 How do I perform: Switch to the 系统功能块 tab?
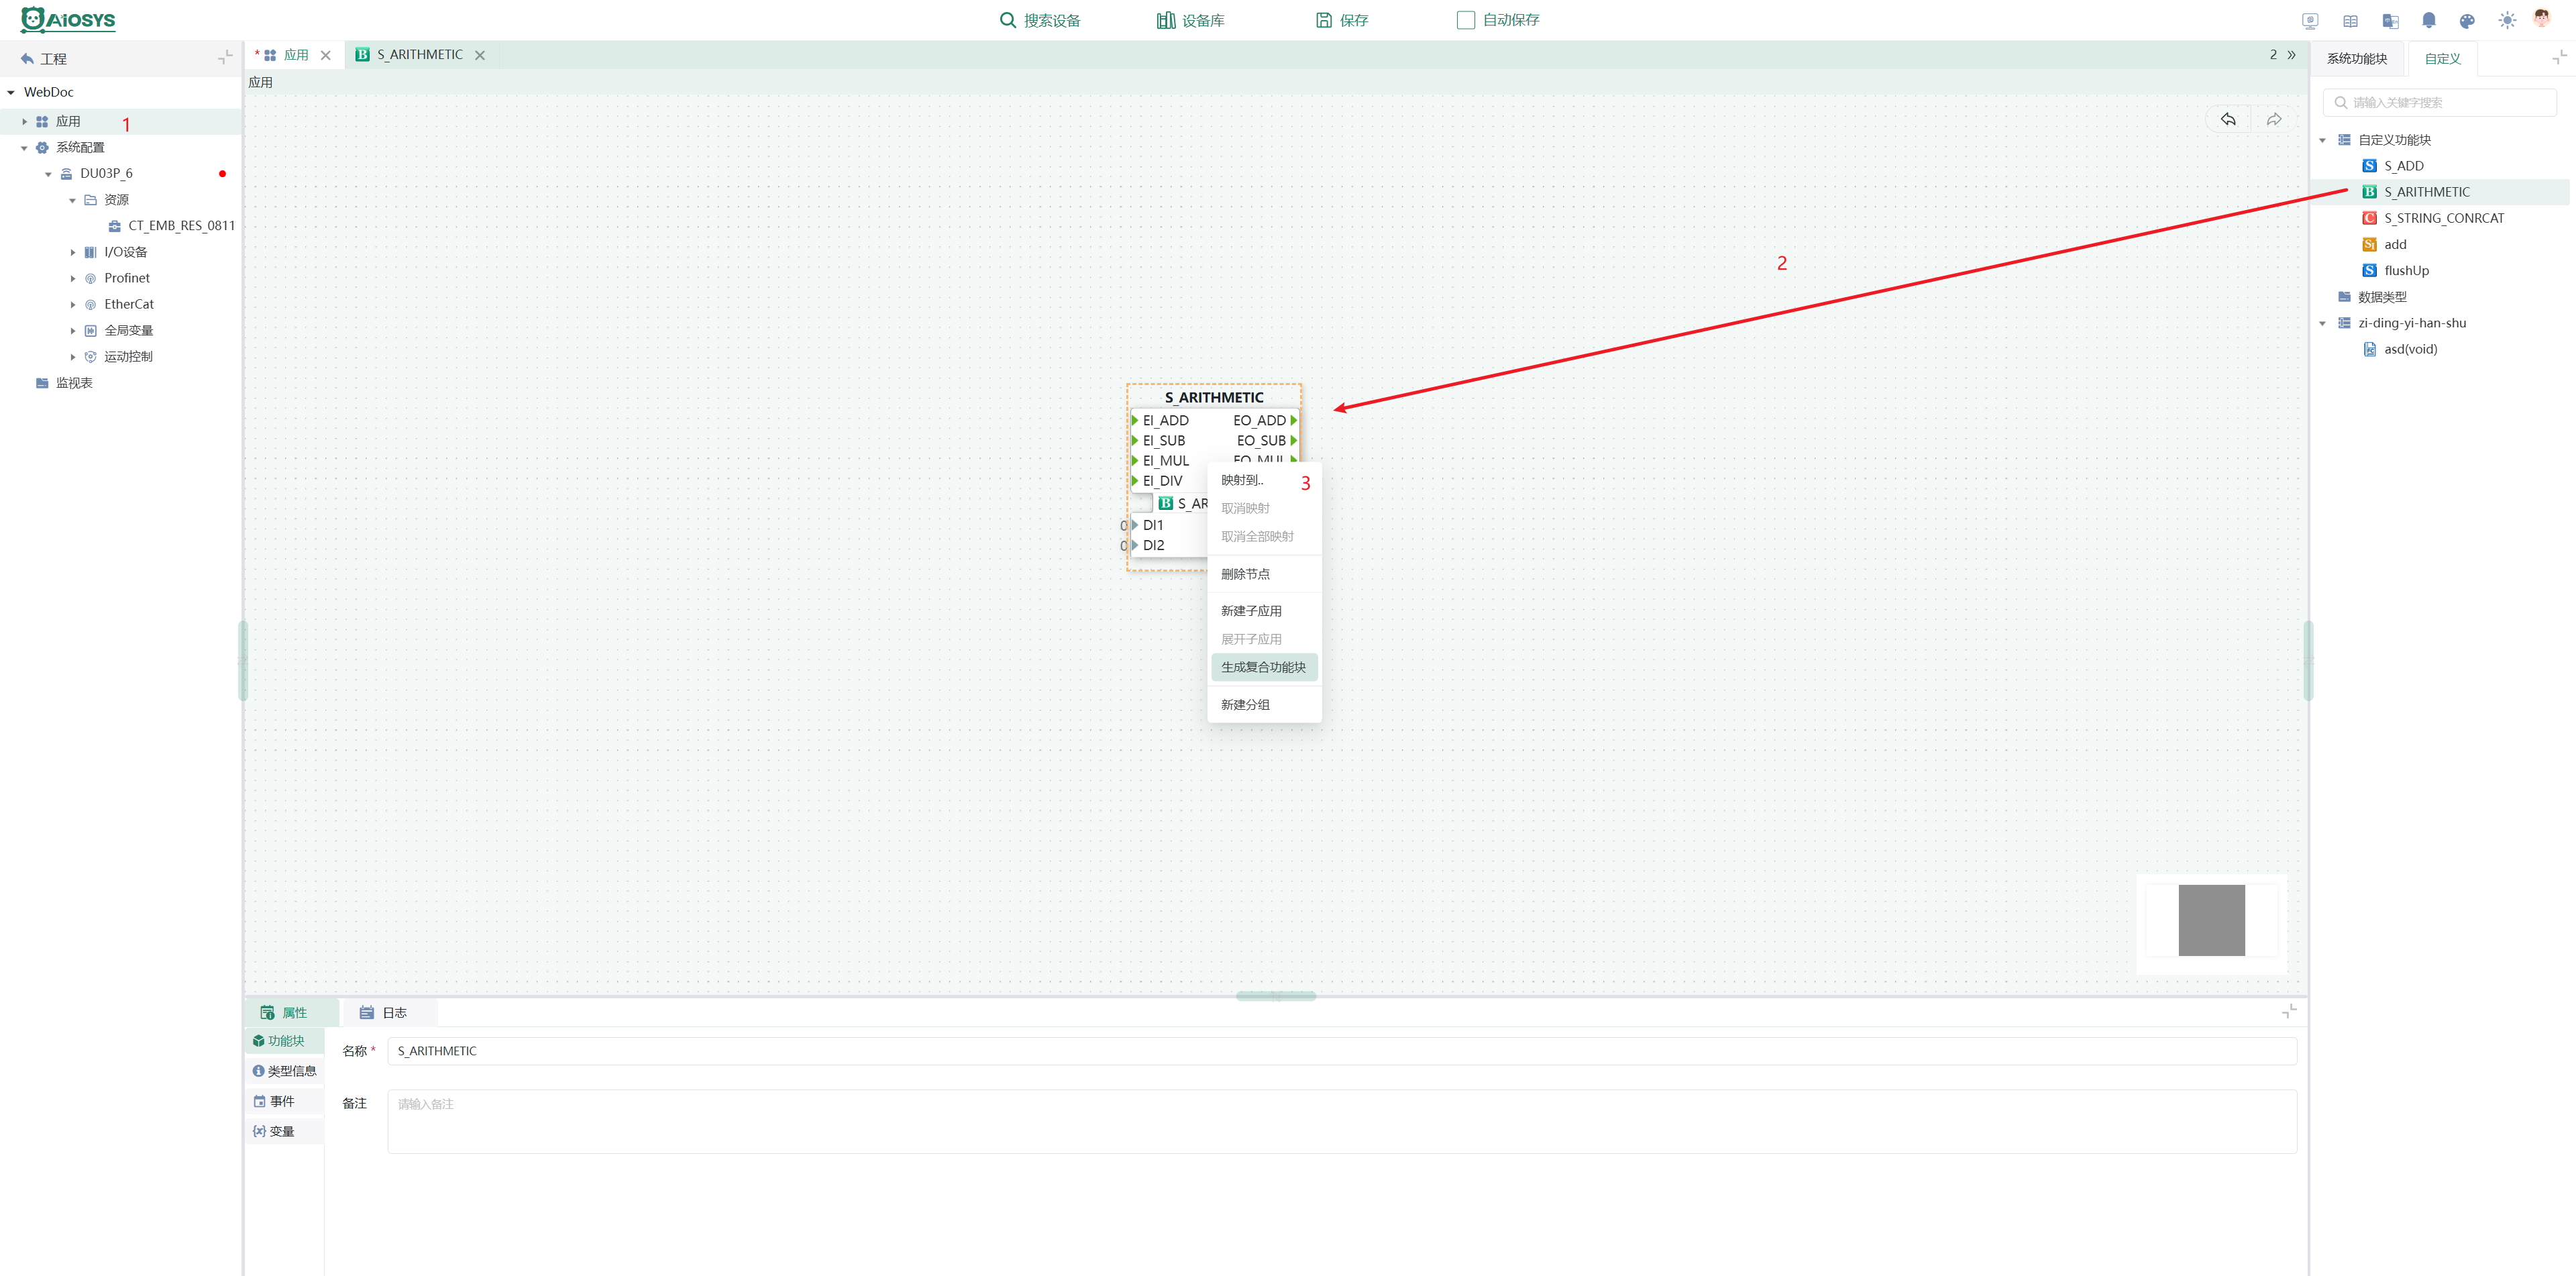2357,59
